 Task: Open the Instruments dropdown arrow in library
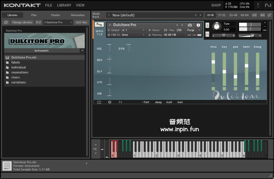82,51
